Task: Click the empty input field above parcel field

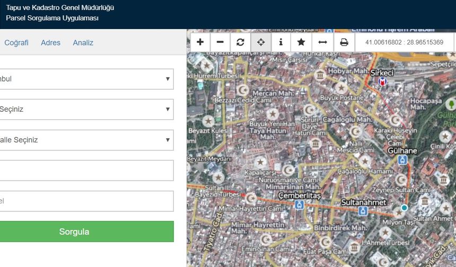Action: 85,171
